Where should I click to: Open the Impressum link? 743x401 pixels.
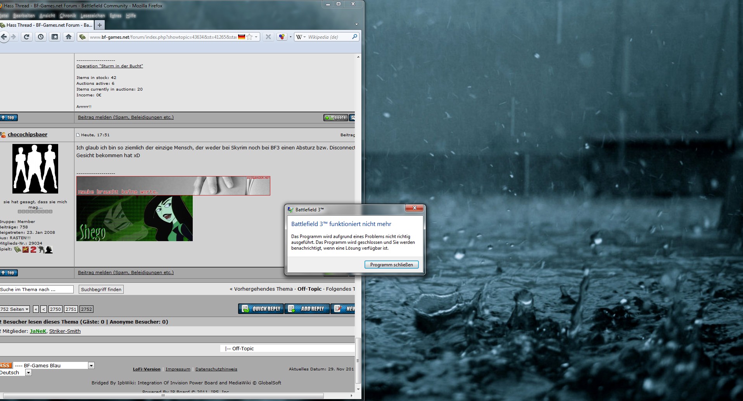tap(178, 369)
